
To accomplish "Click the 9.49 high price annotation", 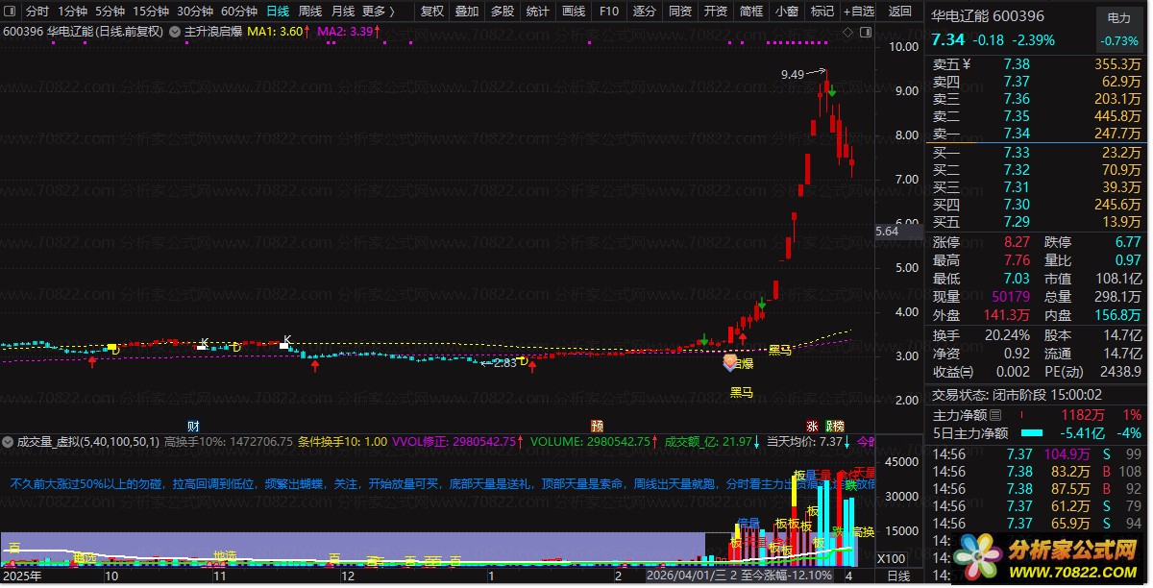I will point(793,74).
